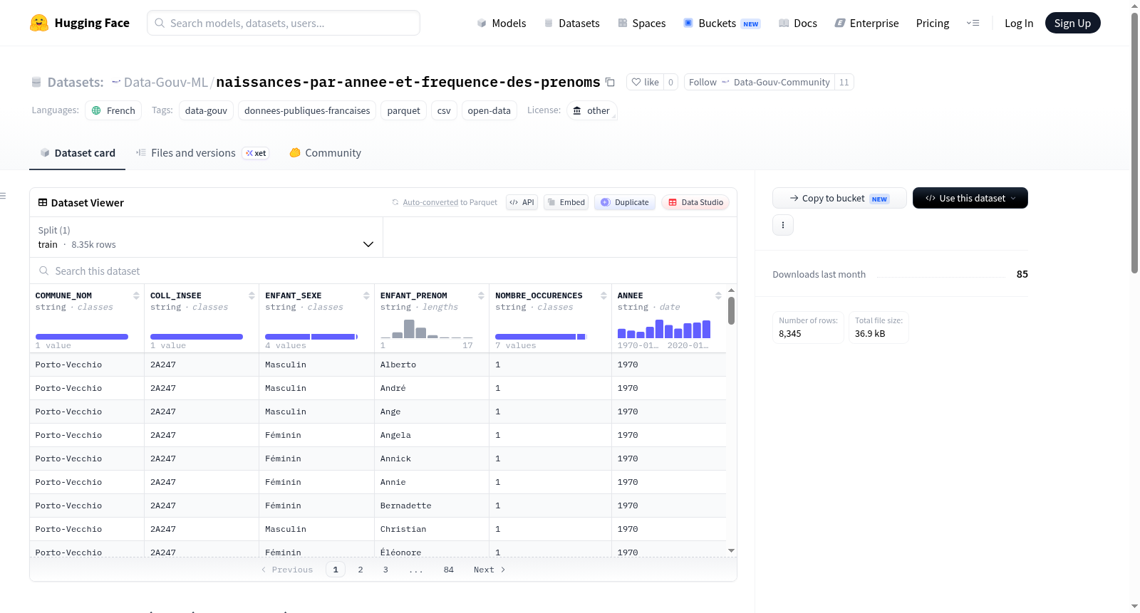Copy dataset name with the copy icon

pos(610,82)
